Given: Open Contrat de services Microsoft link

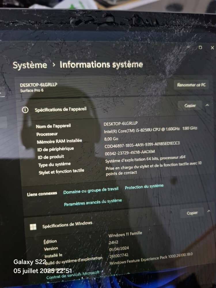Looking at the screenshot, I should [73, 275].
